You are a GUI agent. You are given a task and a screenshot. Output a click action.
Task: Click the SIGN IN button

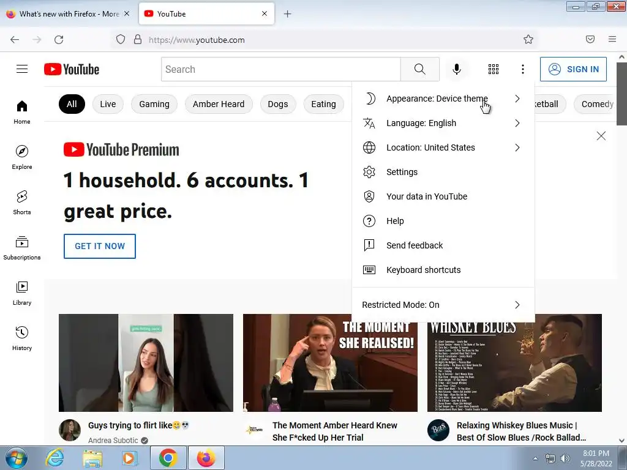point(573,69)
